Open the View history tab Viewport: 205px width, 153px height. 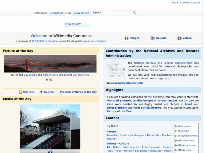click(73, 24)
